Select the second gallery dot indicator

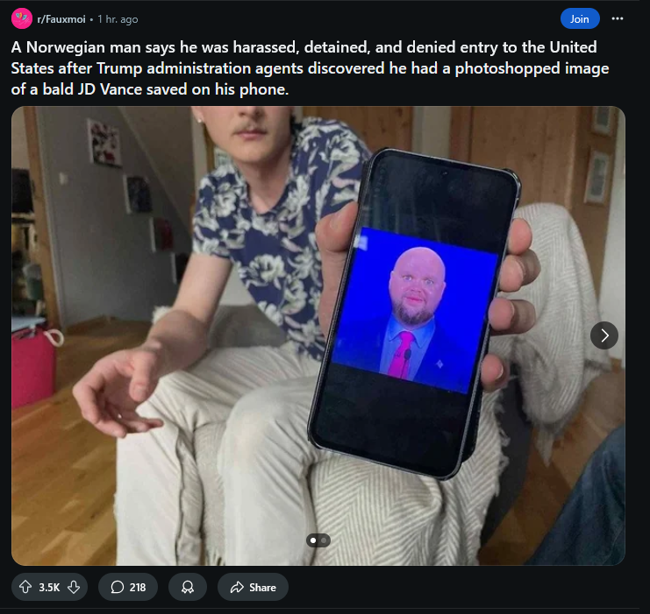tap(324, 540)
